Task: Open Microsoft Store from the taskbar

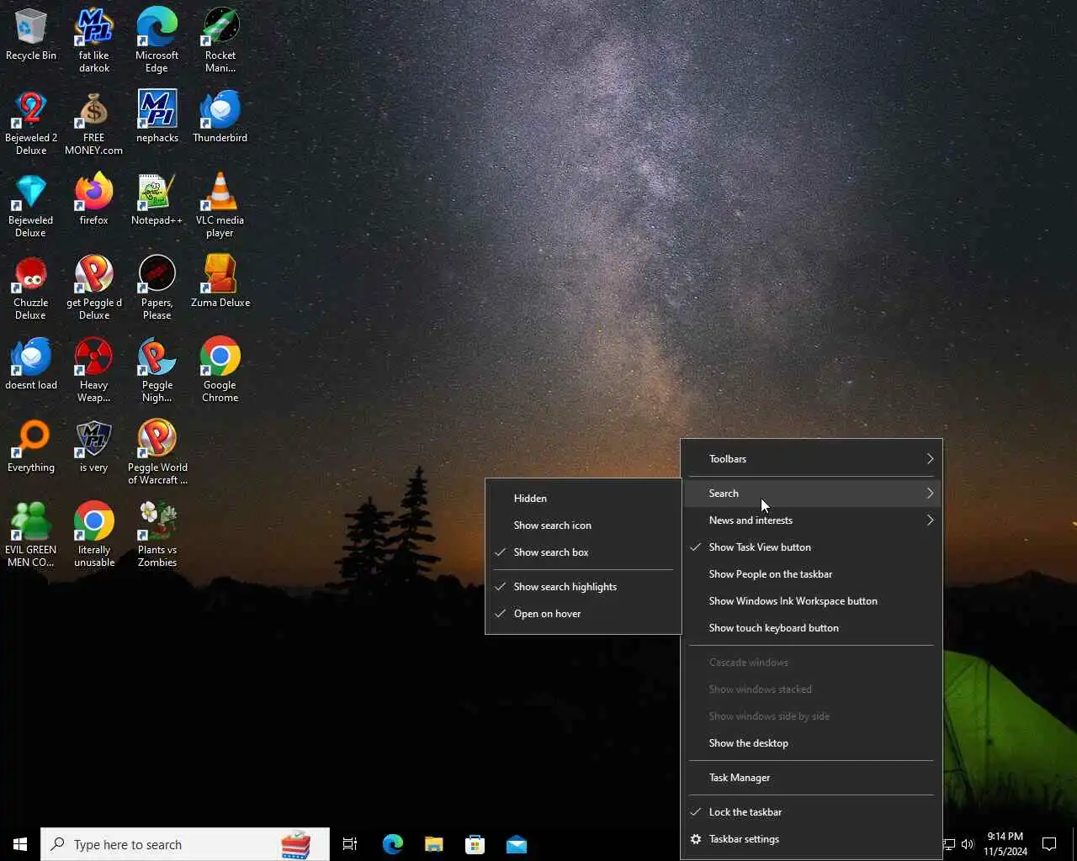Action: coord(475,844)
